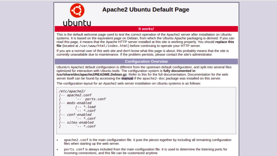Click the 'fully documented in' bold text
The width and height of the screenshot is (277, 156).
point(179,71)
